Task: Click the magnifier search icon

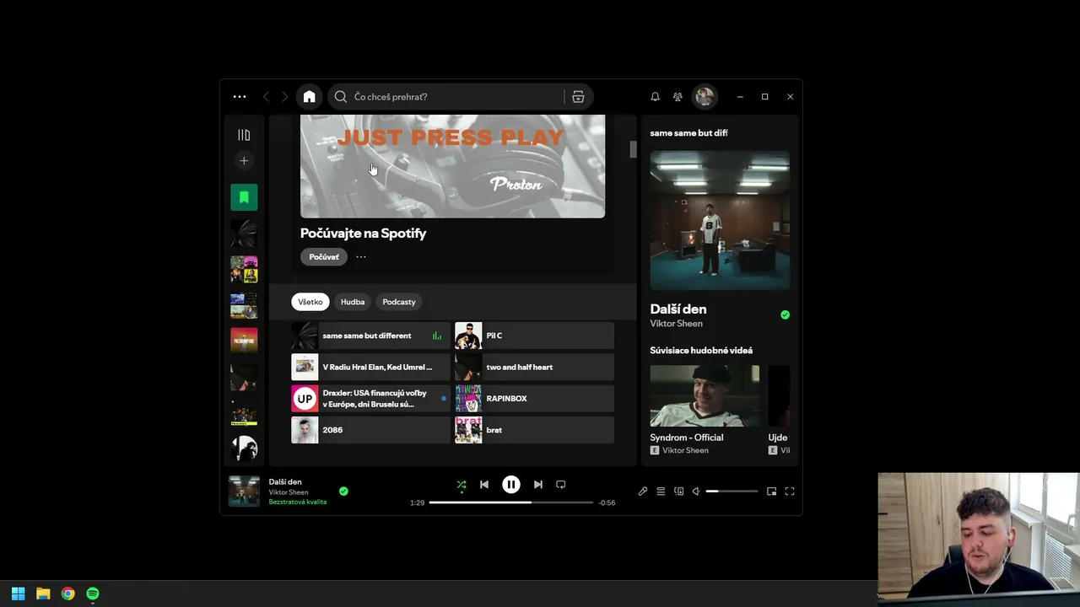Action: click(341, 97)
